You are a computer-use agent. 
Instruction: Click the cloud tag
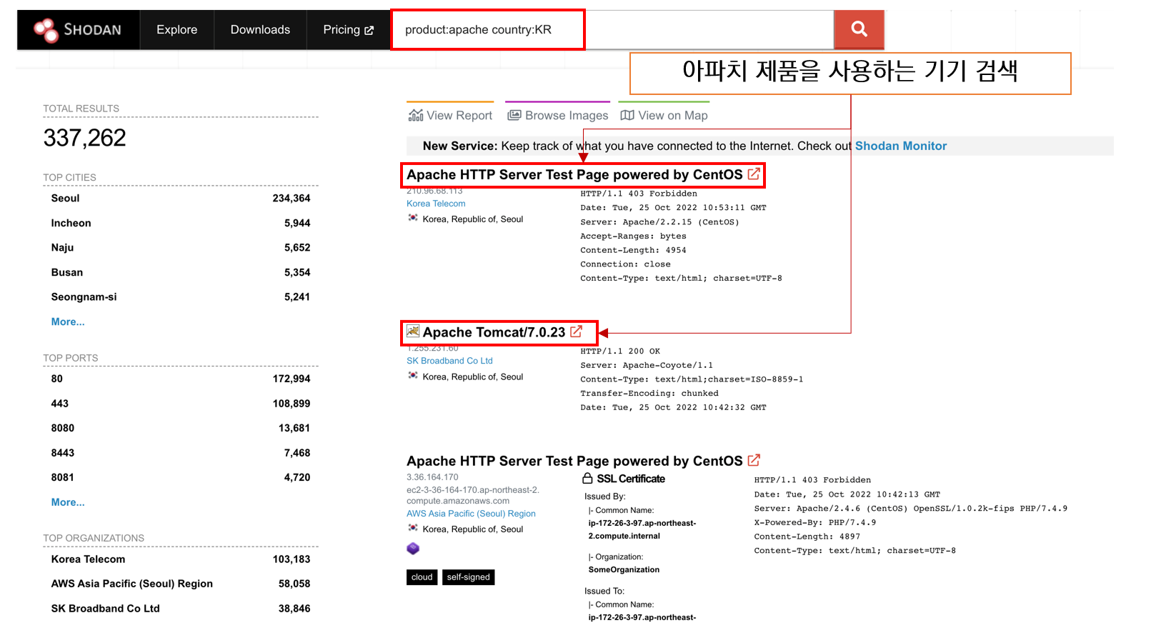click(x=422, y=577)
